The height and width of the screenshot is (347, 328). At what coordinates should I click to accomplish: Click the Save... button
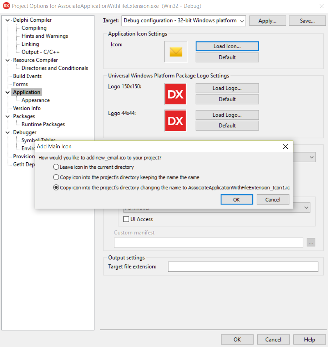tap(307, 21)
